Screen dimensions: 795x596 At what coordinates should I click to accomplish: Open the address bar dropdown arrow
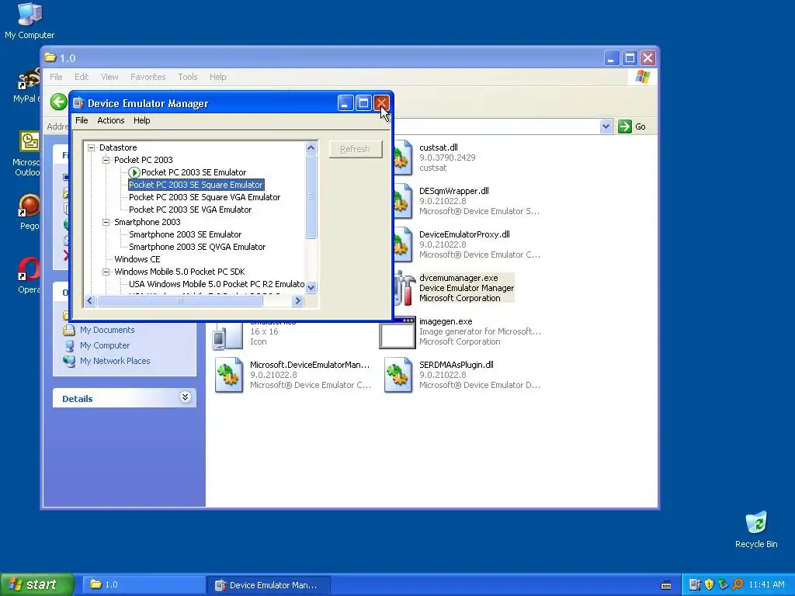click(x=606, y=126)
